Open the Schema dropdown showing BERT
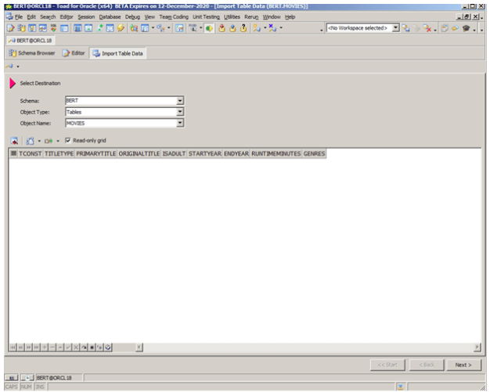490x392 pixels. coord(180,101)
